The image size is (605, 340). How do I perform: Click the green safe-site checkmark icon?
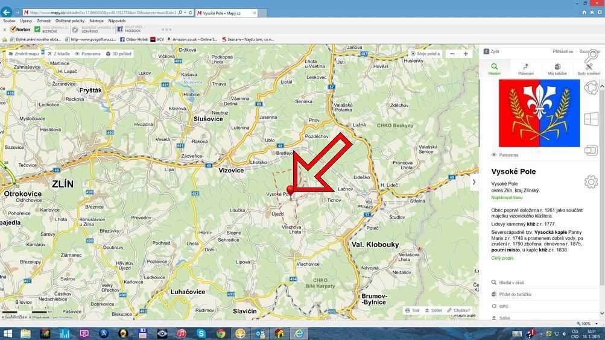click(x=37, y=30)
